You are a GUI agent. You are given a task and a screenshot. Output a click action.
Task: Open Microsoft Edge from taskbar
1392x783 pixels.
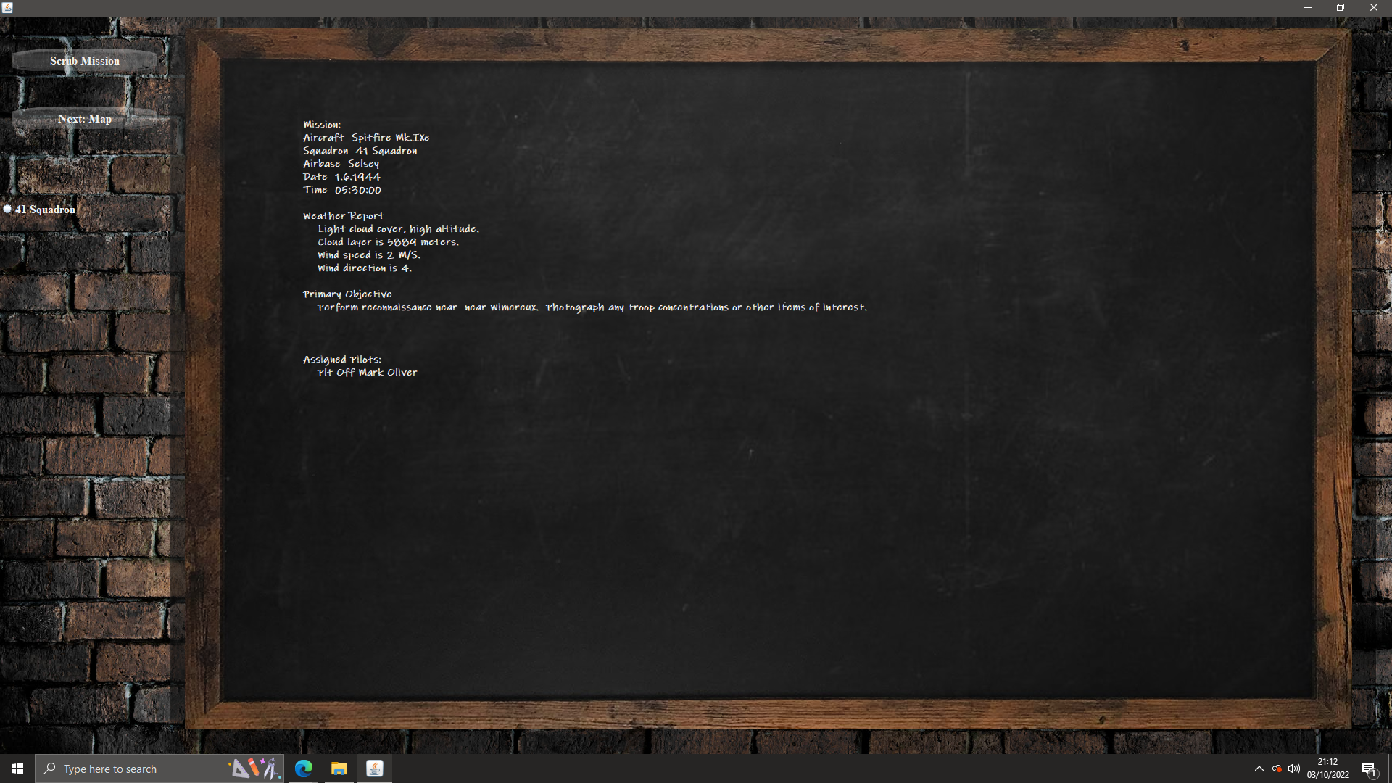click(304, 768)
